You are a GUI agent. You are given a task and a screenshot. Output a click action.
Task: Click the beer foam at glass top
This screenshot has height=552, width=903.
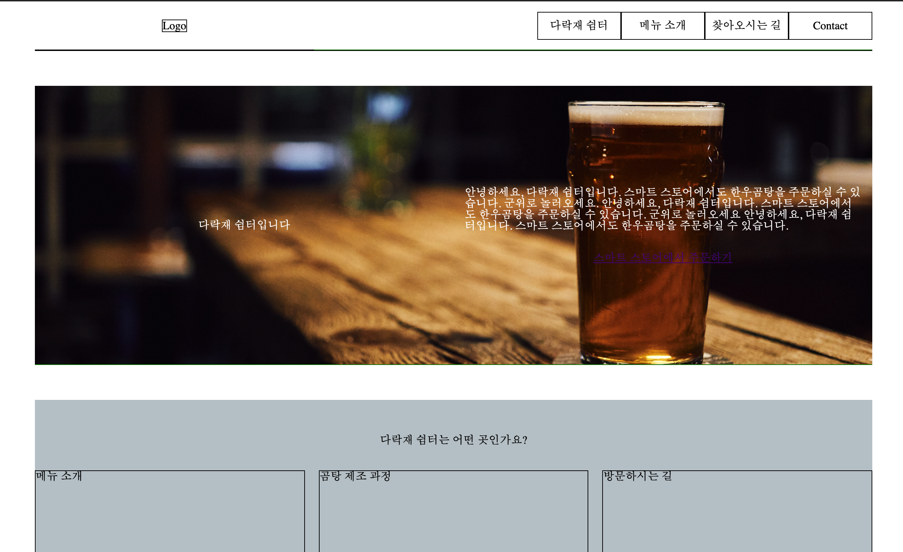click(x=646, y=114)
